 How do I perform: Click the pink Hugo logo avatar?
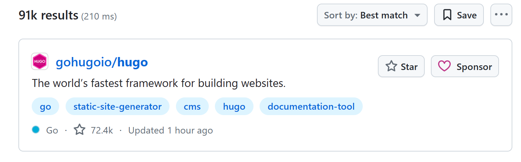(40, 62)
